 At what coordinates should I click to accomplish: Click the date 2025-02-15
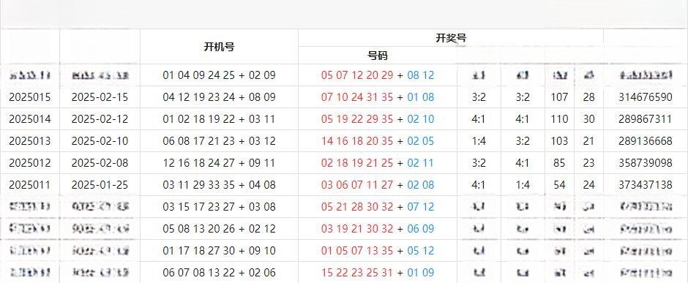pyautogui.click(x=100, y=97)
